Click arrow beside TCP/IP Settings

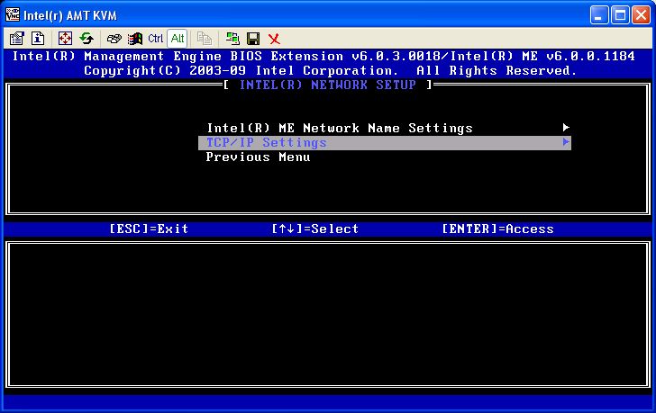pos(566,142)
